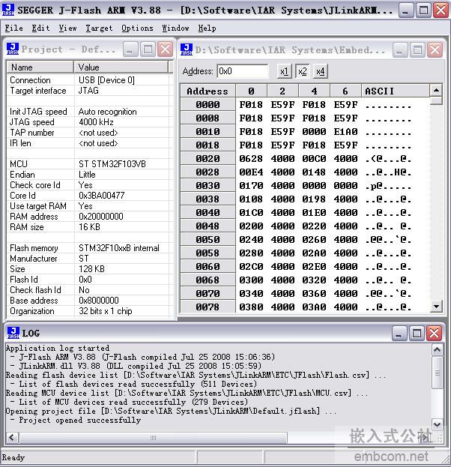Click the Project window J-Flash icon

click(13, 49)
